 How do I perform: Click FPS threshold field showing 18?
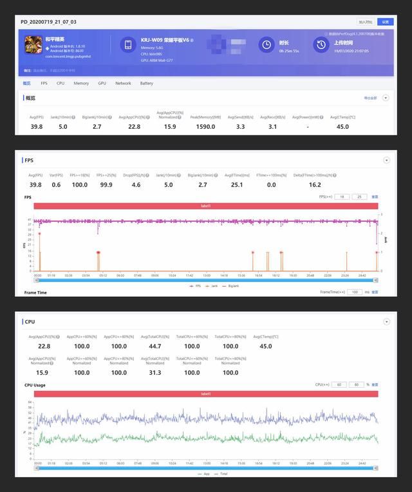[x=342, y=197]
